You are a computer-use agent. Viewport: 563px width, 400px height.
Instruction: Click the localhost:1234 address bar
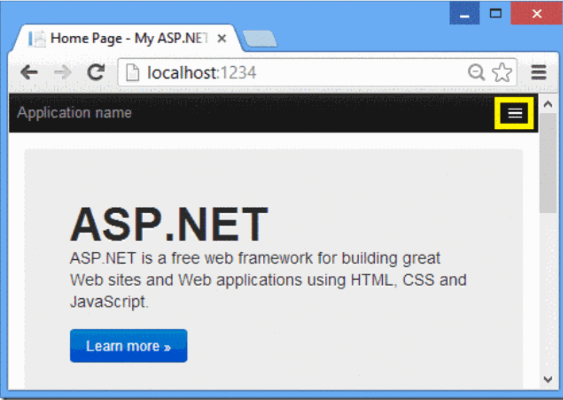295,73
